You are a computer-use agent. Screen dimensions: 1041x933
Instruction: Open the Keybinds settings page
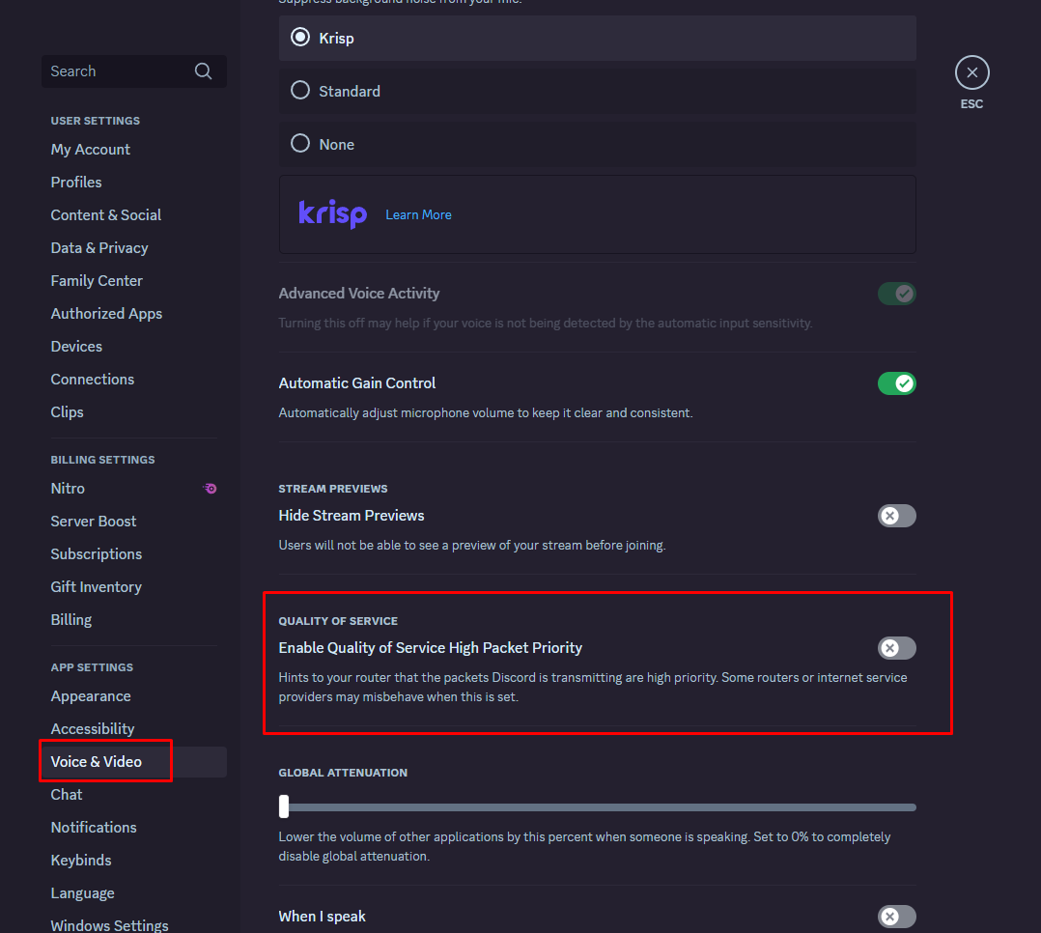point(81,861)
